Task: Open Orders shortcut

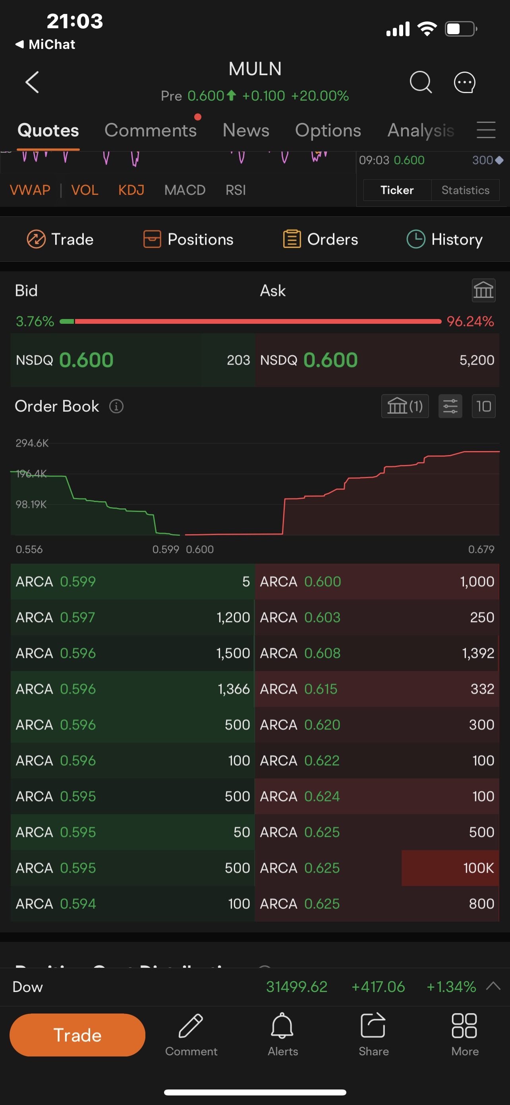Action: [x=320, y=239]
